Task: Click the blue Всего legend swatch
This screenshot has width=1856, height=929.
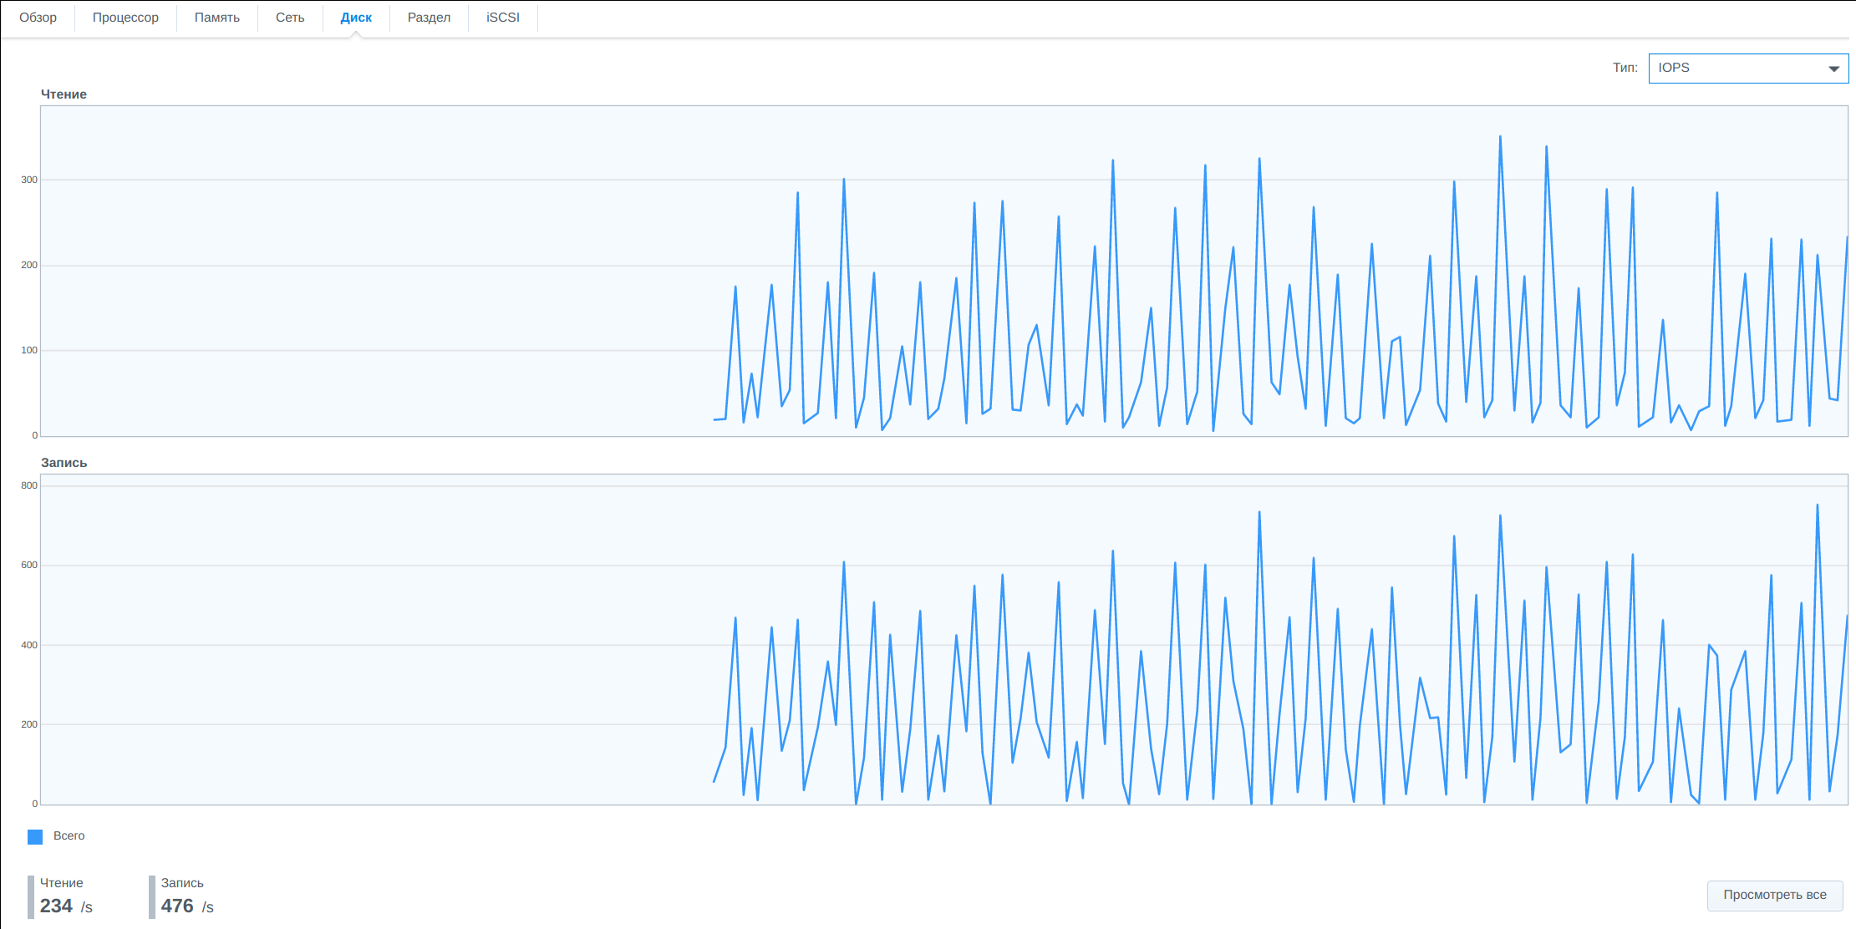Action: tap(35, 836)
